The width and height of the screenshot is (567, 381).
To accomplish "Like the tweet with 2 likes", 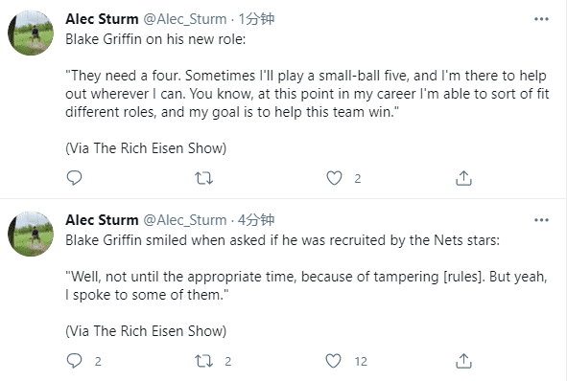I will [334, 178].
